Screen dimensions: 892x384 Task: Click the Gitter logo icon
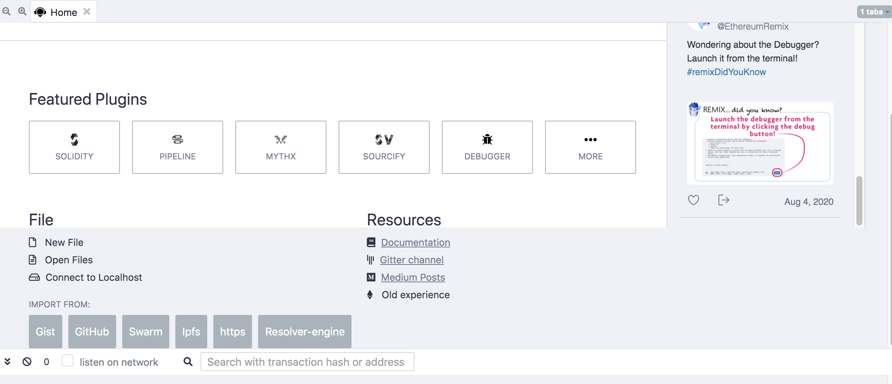pos(370,260)
